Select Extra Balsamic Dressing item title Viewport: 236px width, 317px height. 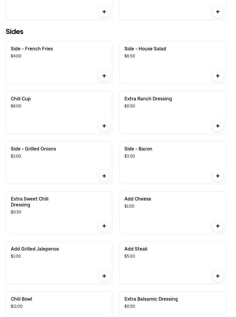(151, 299)
